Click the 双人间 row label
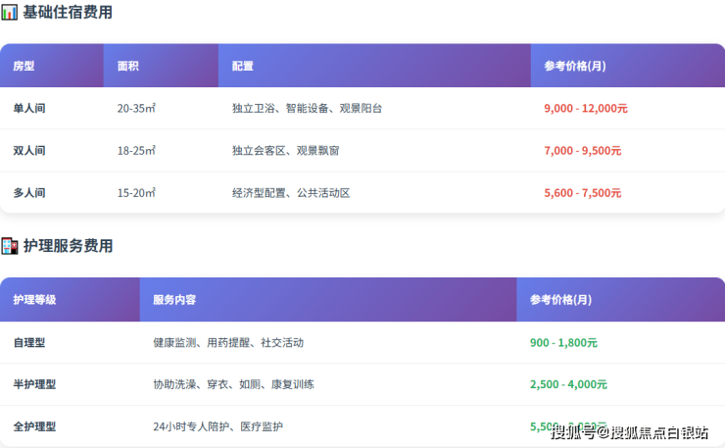This screenshot has height=448, width=725. pos(29,151)
